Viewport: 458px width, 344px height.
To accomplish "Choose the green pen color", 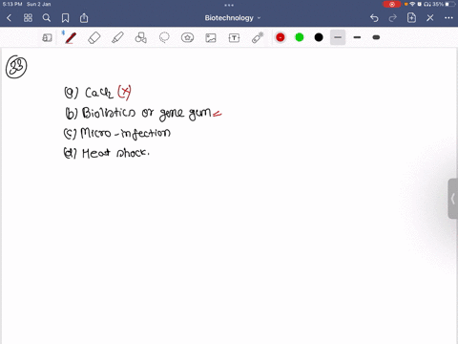I will tap(300, 37).
